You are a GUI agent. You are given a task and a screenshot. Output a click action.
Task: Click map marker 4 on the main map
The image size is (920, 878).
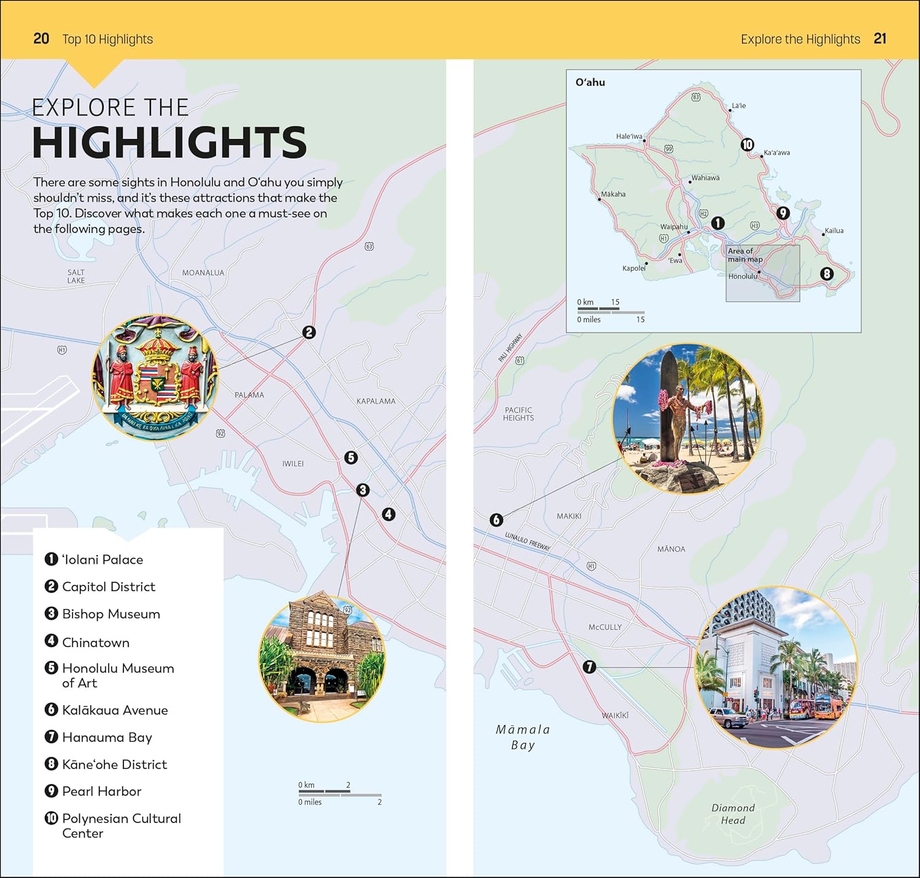coord(389,514)
